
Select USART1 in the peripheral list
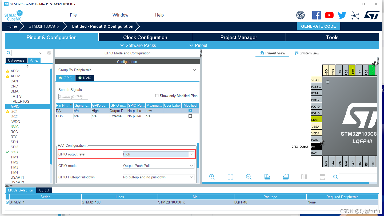(x=17, y=177)
